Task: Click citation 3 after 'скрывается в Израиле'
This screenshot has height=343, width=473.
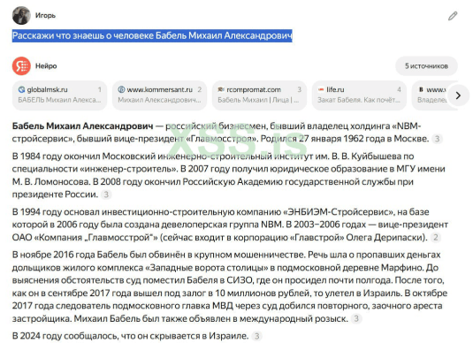Action: (256, 336)
